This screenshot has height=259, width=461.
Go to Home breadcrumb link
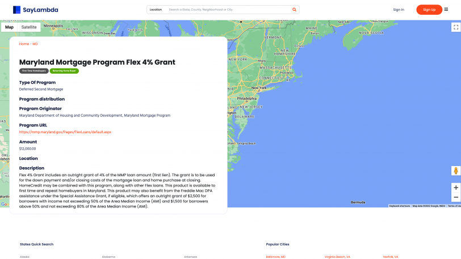tap(24, 44)
